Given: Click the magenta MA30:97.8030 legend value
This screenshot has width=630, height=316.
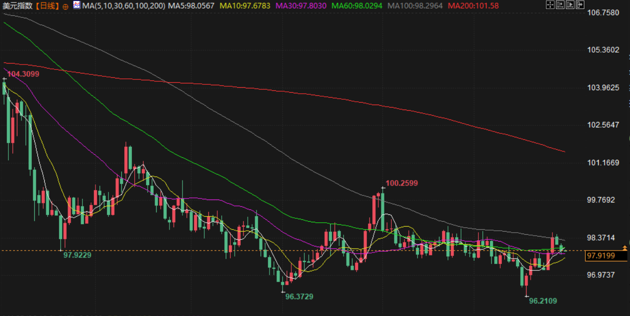Looking at the screenshot, I should 301,6.
